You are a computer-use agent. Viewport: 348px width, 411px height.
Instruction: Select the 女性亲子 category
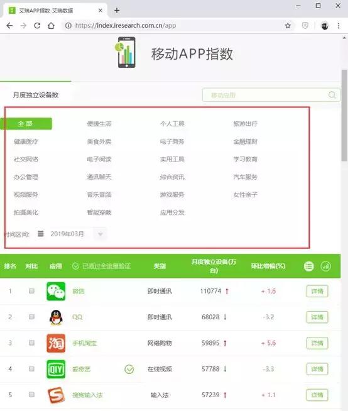coord(245,195)
